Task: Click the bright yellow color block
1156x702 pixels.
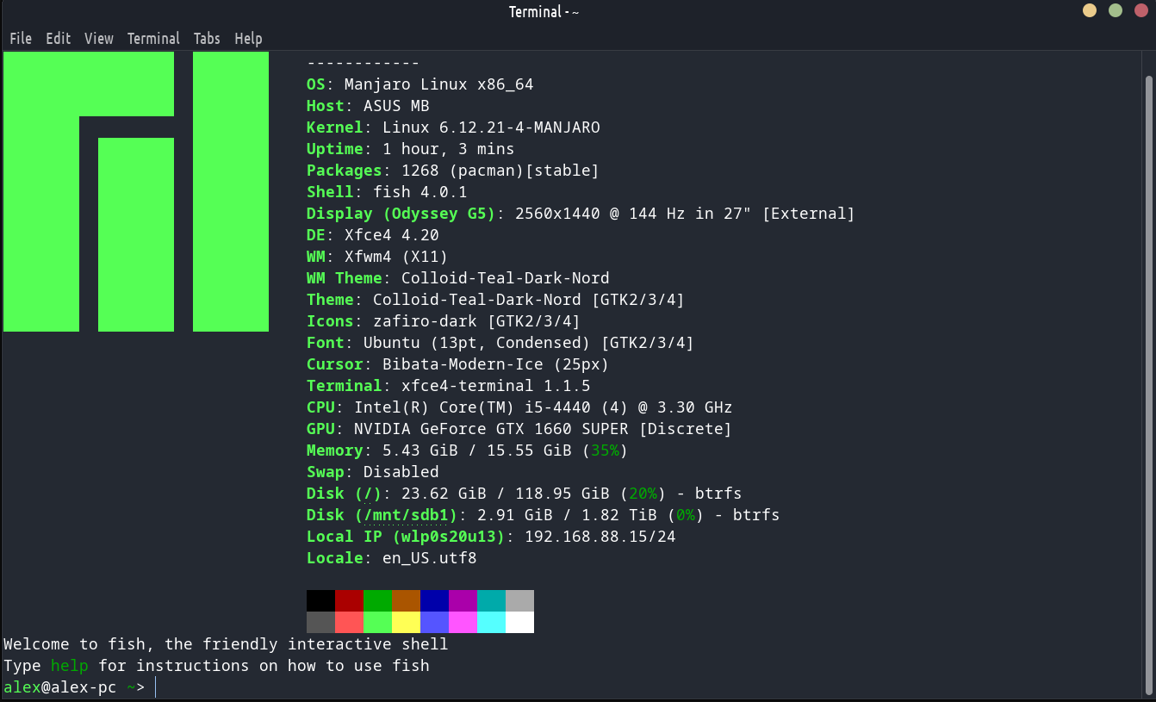Action: point(406,622)
